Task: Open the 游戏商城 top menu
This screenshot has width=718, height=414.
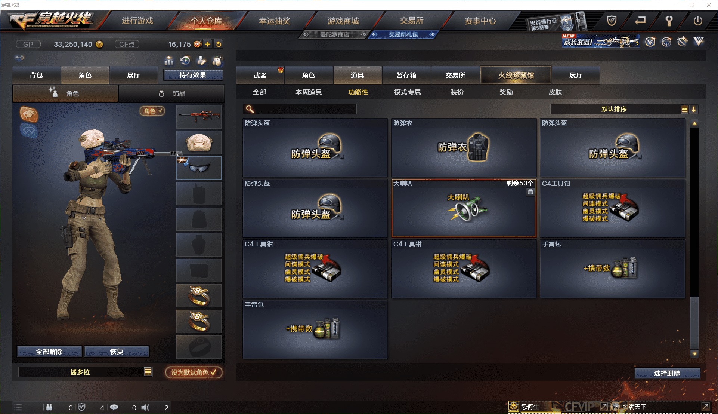Action: pyautogui.click(x=343, y=21)
